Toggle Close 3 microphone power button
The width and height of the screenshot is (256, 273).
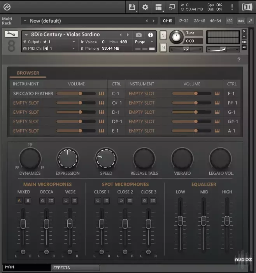(144, 200)
